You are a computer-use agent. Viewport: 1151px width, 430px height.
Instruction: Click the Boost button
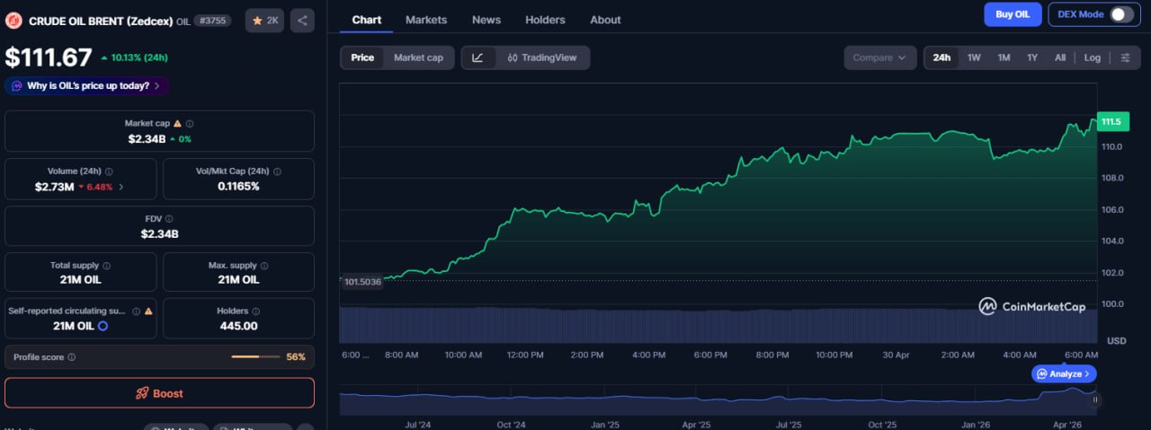[159, 393]
